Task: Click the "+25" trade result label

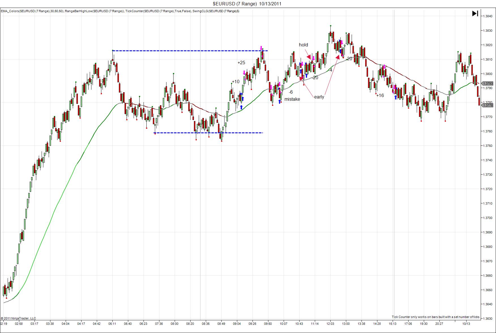Action: 241,63
